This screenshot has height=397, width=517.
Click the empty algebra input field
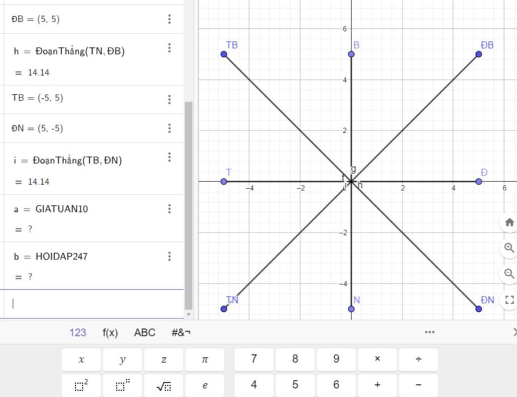pyautogui.click(x=92, y=304)
